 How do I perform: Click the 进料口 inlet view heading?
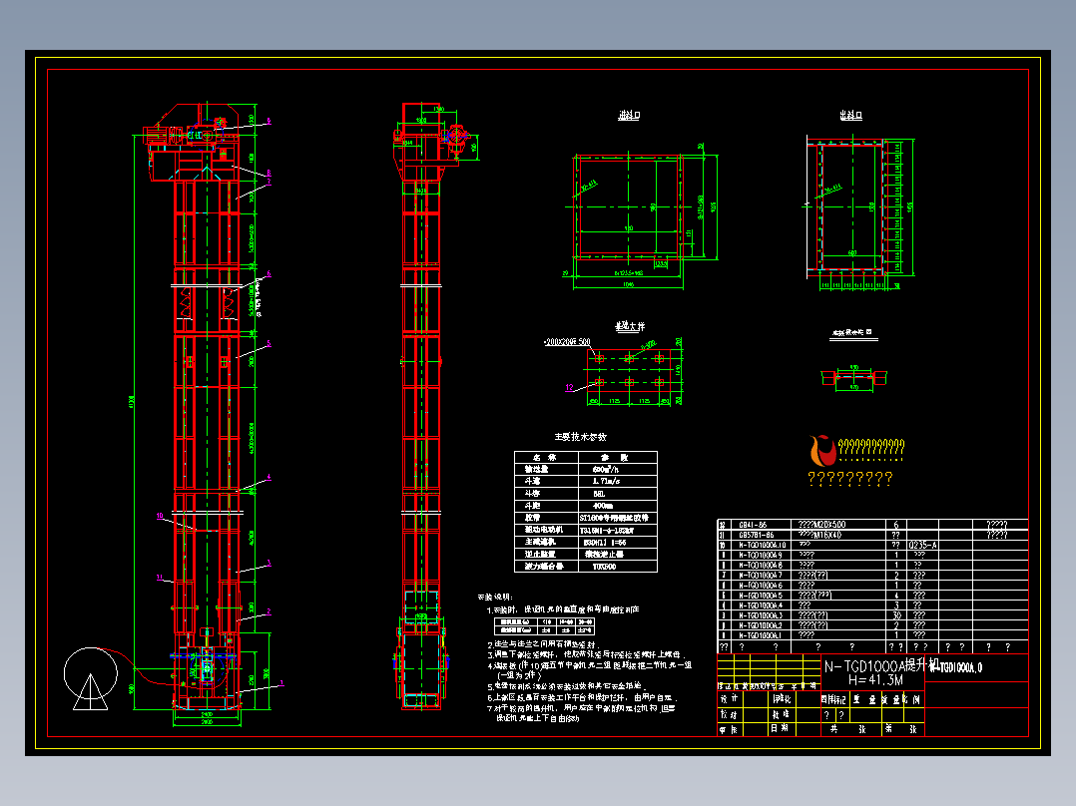tap(629, 116)
